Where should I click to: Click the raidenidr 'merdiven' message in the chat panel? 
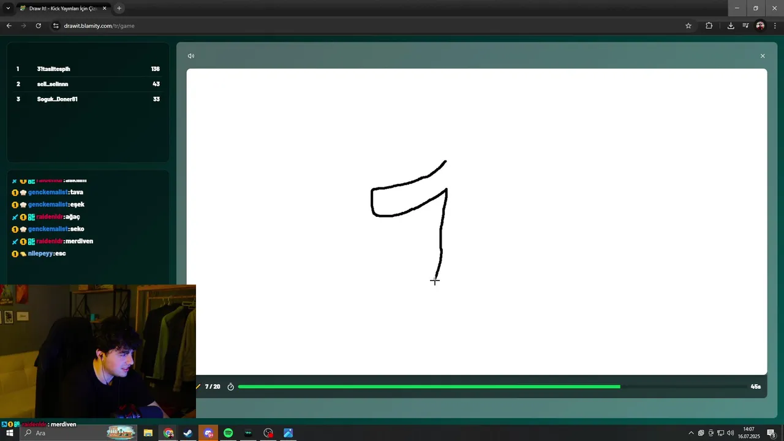point(78,241)
